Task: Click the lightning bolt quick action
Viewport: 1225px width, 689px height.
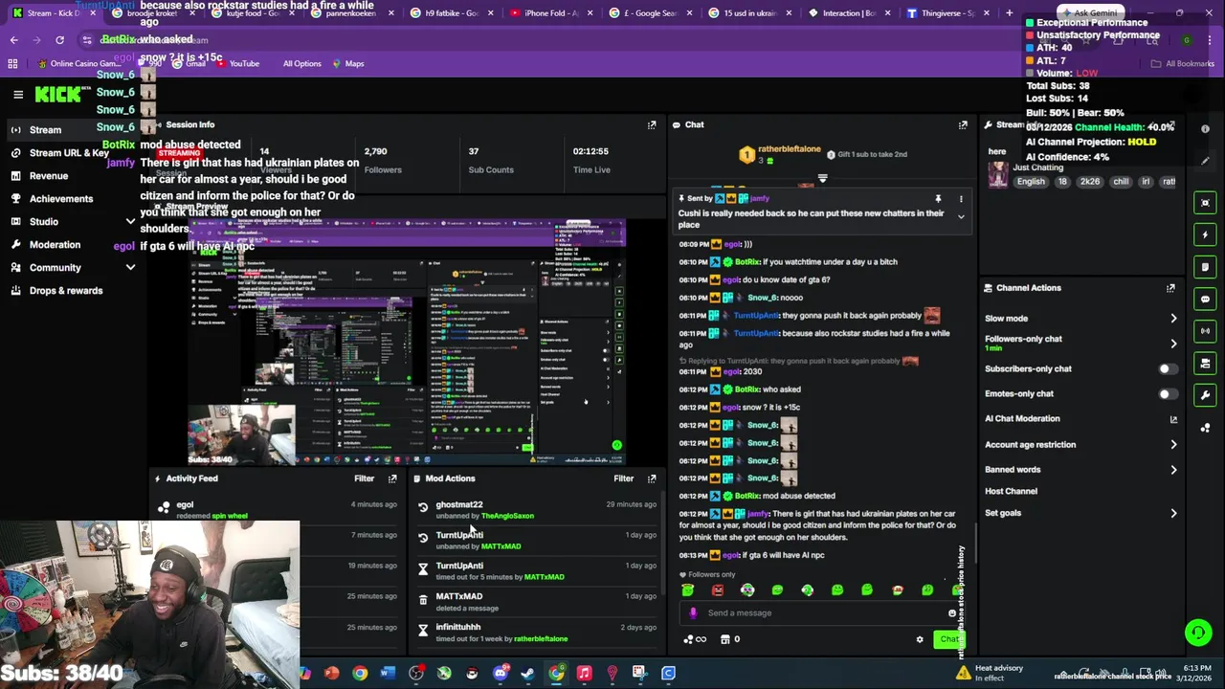Action: 1205,234
